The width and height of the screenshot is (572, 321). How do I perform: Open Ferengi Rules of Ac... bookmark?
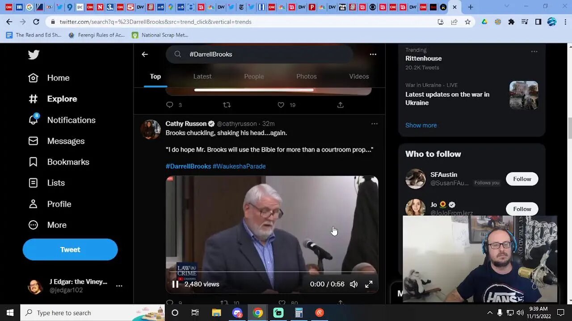pyautogui.click(x=97, y=35)
